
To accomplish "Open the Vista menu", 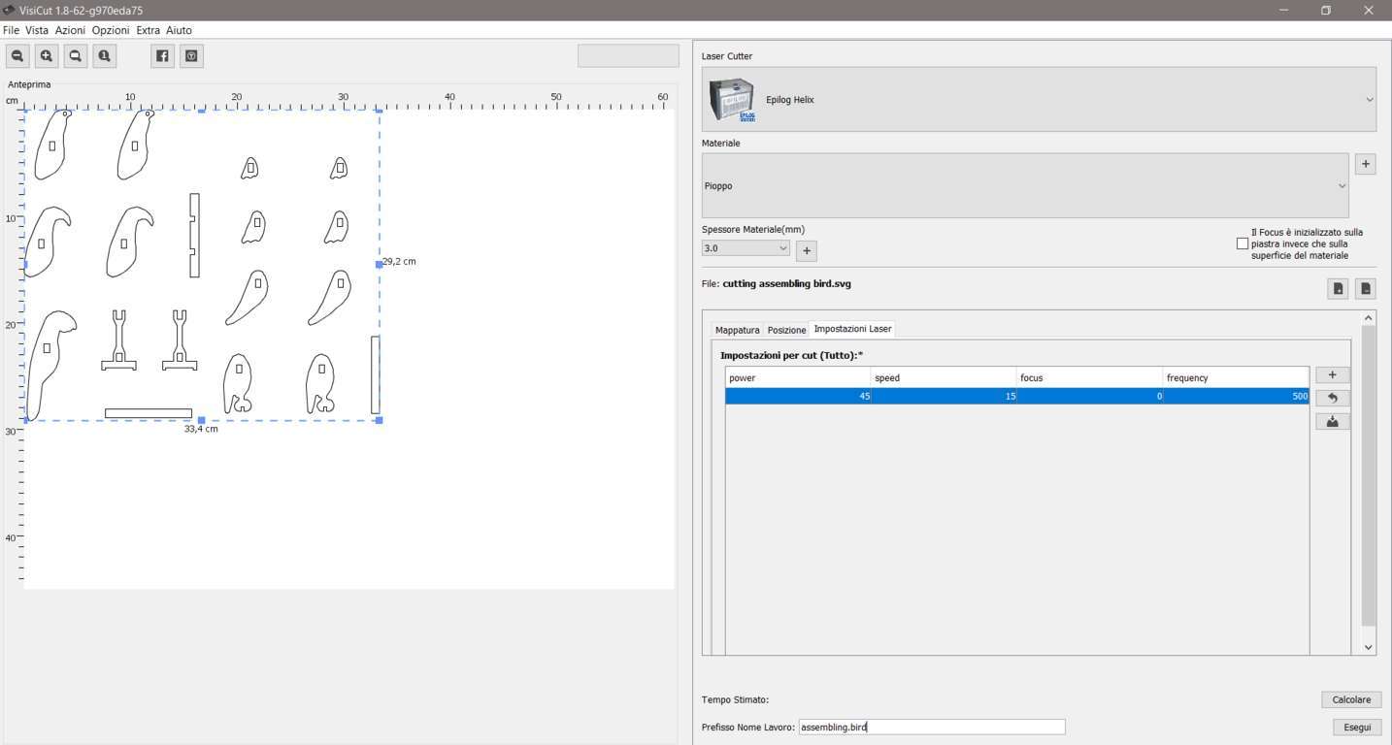I will pos(37,30).
